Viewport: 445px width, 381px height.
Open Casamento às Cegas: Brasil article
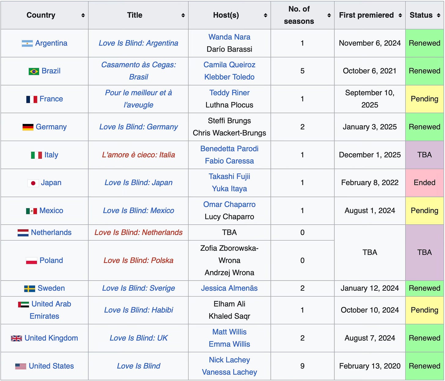(x=138, y=71)
